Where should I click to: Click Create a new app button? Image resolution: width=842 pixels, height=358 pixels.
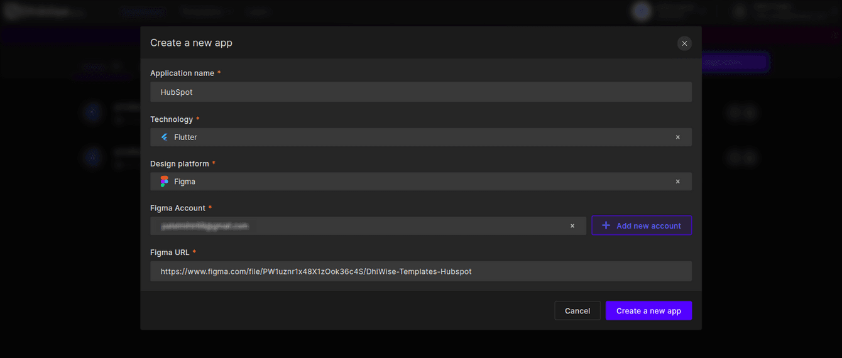pyautogui.click(x=648, y=311)
